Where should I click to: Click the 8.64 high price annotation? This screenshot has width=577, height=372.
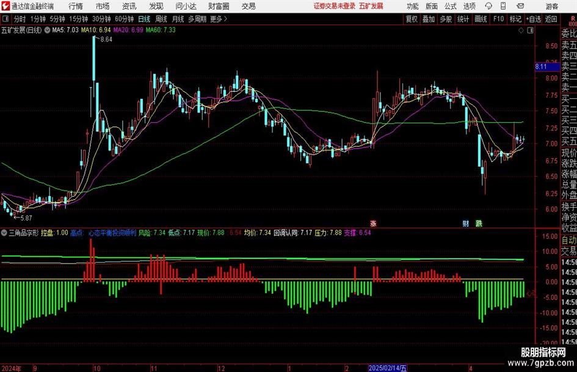coord(106,40)
